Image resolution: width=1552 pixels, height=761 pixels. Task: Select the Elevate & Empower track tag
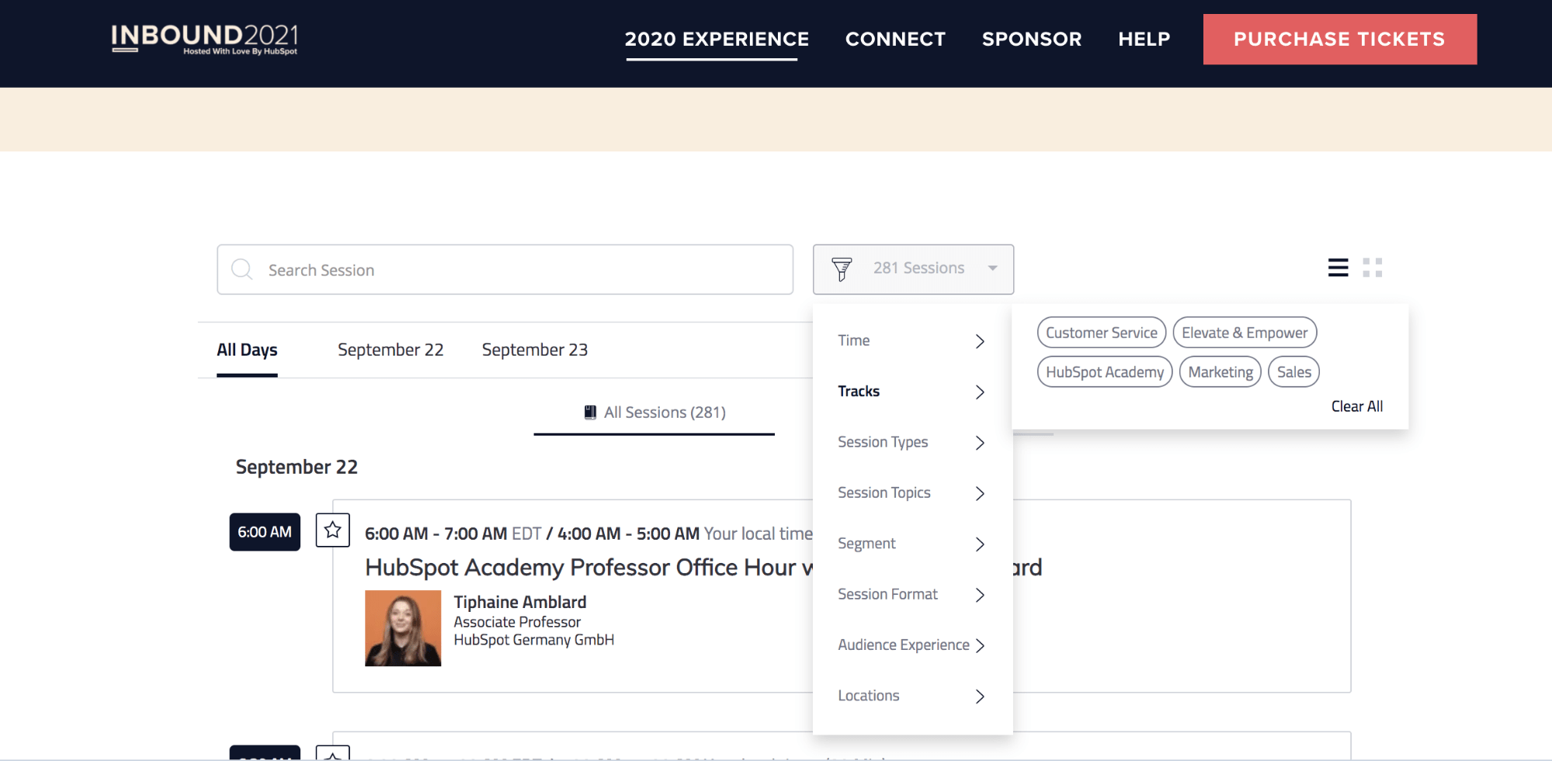(x=1245, y=332)
